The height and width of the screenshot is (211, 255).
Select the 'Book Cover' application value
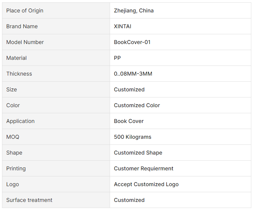coord(129,121)
